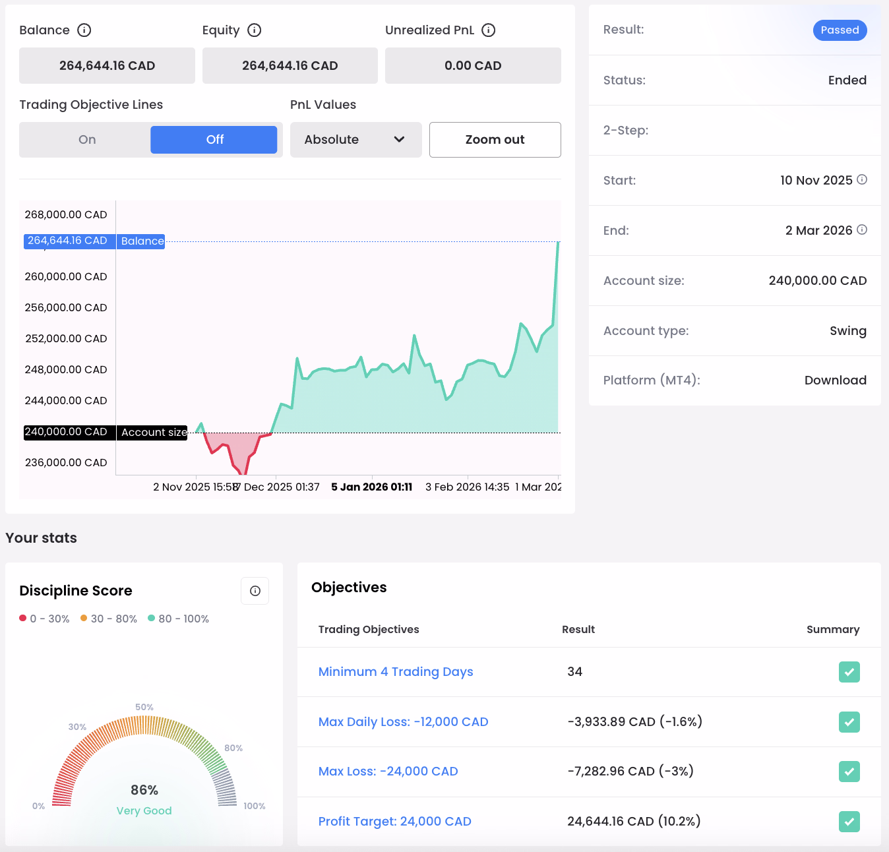
Task: Click the Passed result badge
Action: point(840,30)
